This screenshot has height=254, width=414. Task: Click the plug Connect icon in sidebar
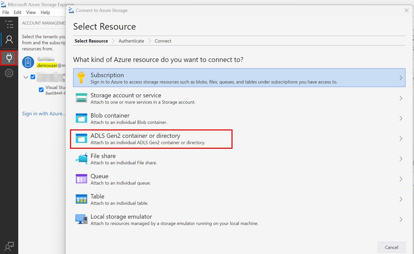(x=9, y=58)
